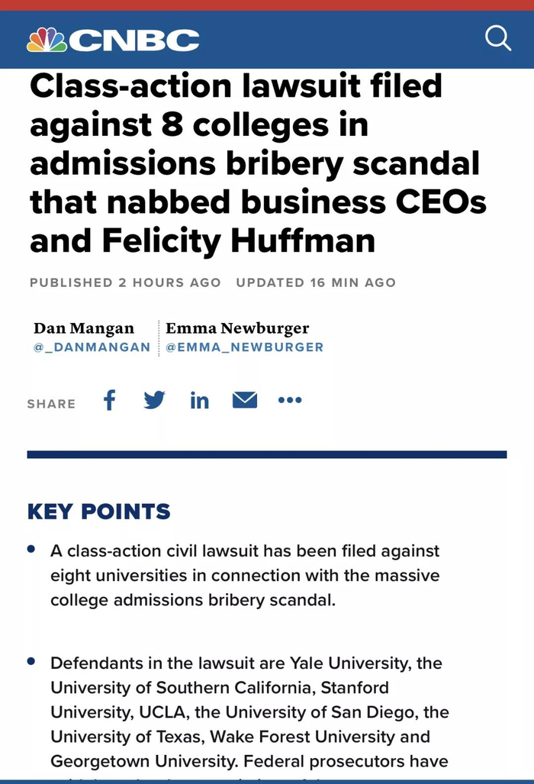This screenshot has width=534, height=784.
Task: Click the SHARE label
Action: tap(51, 404)
